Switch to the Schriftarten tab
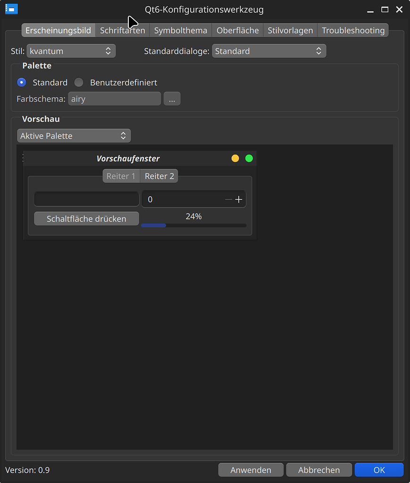Image resolution: width=410 pixels, height=483 pixels. click(122, 30)
